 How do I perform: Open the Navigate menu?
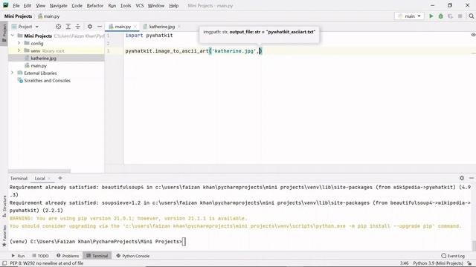point(58,6)
